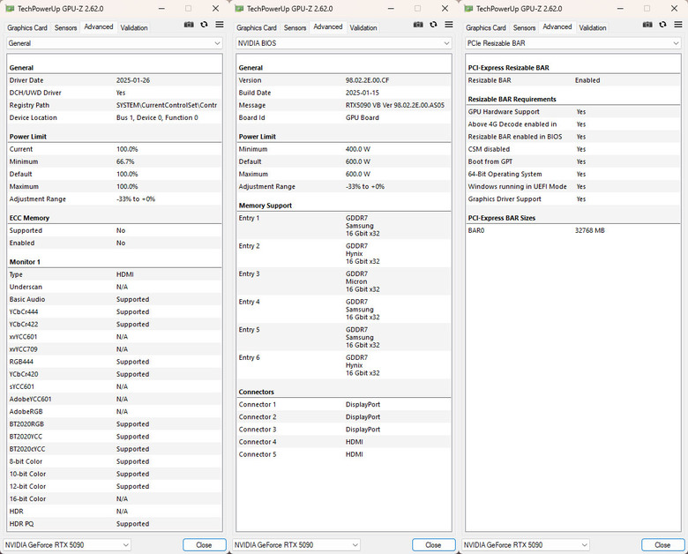Click Close button in PCIe Resizable BAR window
Image resolution: width=688 pixels, height=554 pixels.
point(662,545)
